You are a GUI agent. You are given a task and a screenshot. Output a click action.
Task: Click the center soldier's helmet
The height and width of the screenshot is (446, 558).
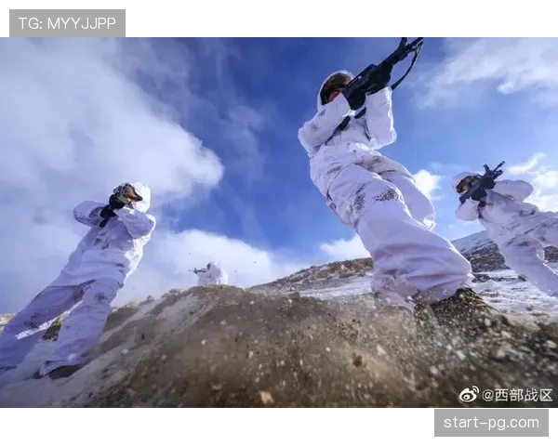click(x=333, y=82)
